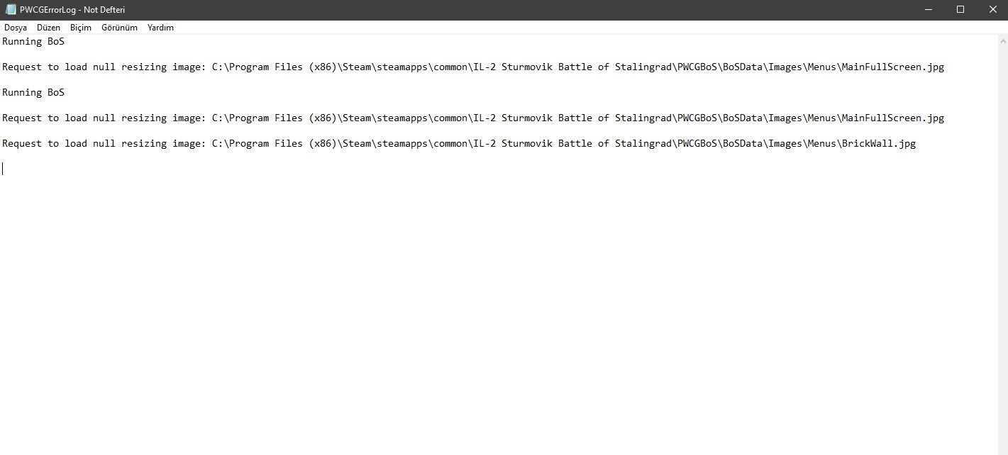Minimize the Not Defteri window
This screenshot has height=455, width=1008.
pyautogui.click(x=929, y=9)
